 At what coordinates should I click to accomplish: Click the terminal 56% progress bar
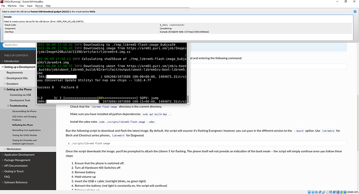point(61,76)
